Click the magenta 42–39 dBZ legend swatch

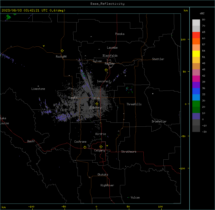tap(196, 79)
